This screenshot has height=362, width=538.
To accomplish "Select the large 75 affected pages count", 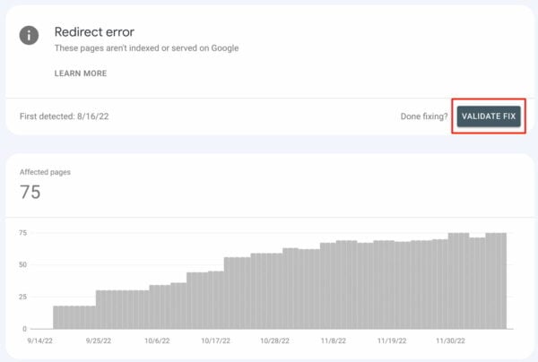I will (x=30, y=192).
